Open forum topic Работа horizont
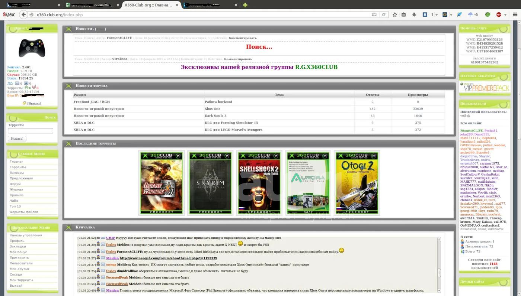This screenshot has width=521, height=296. click(x=218, y=101)
